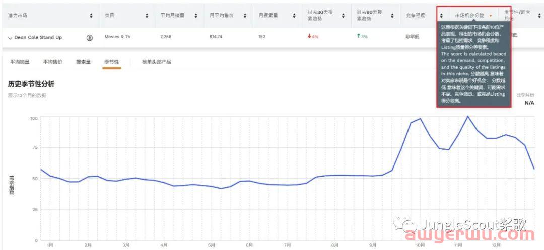The image size is (544, 250).
Task: Collapse the Deon Cole Stand Up row
Action: (x=10, y=38)
